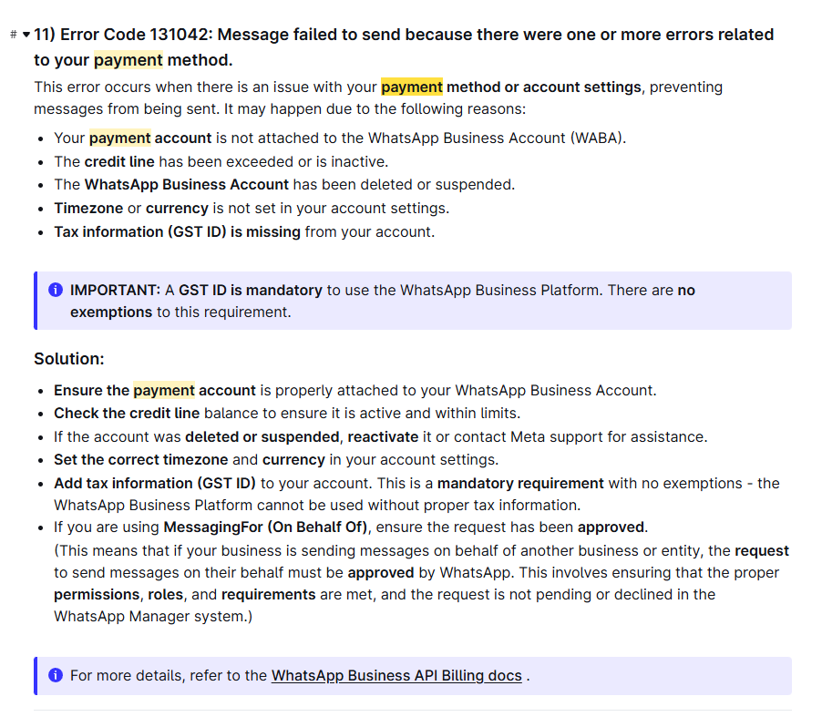Click the highlighted 'payment' in the heading
The image size is (822, 727).
point(128,60)
